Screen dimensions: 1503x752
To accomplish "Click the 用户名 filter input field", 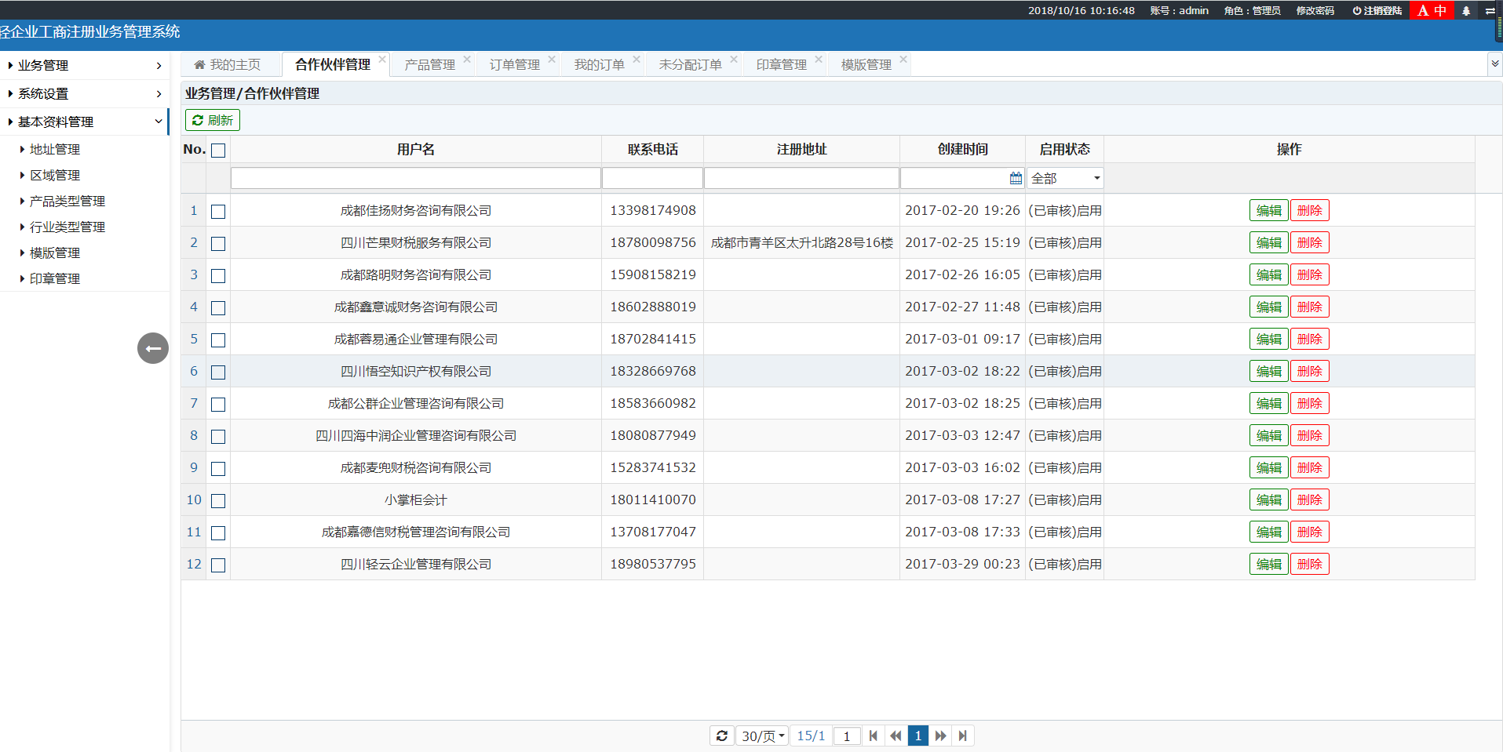I will [x=415, y=179].
